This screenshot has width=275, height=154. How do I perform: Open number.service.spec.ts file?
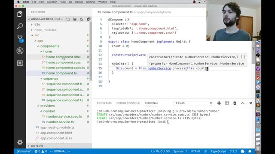(x=64, y=116)
